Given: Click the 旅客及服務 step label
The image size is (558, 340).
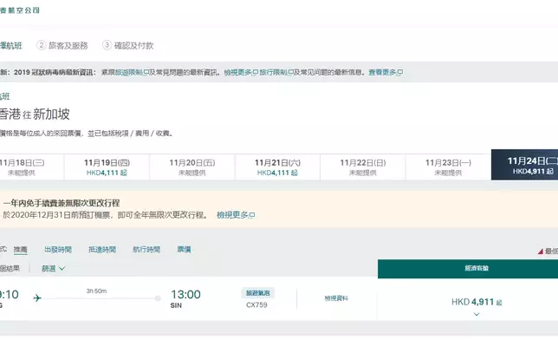Looking at the screenshot, I should [x=68, y=46].
